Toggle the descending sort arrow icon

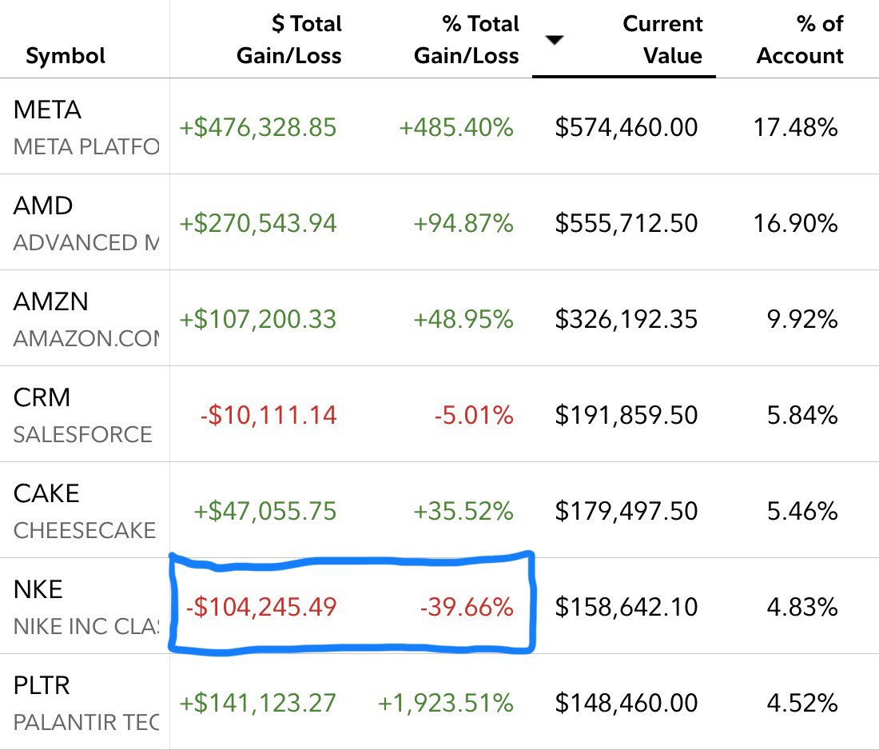pyautogui.click(x=555, y=40)
